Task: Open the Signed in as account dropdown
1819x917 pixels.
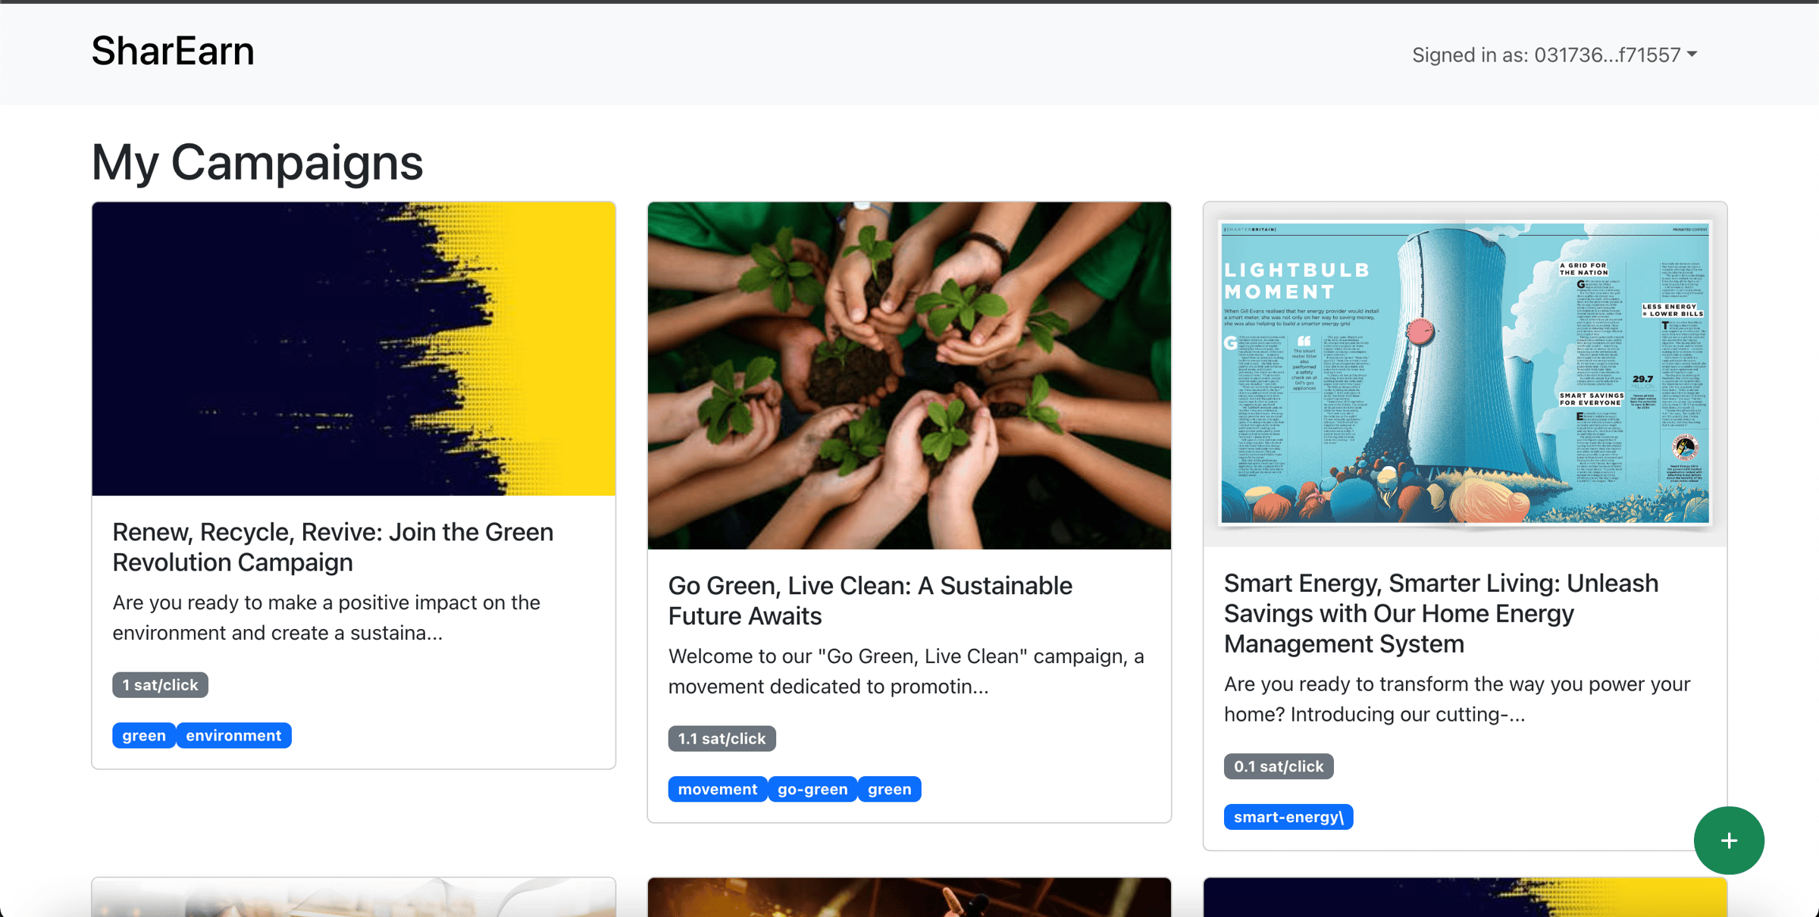Action: [x=1554, y=55]
